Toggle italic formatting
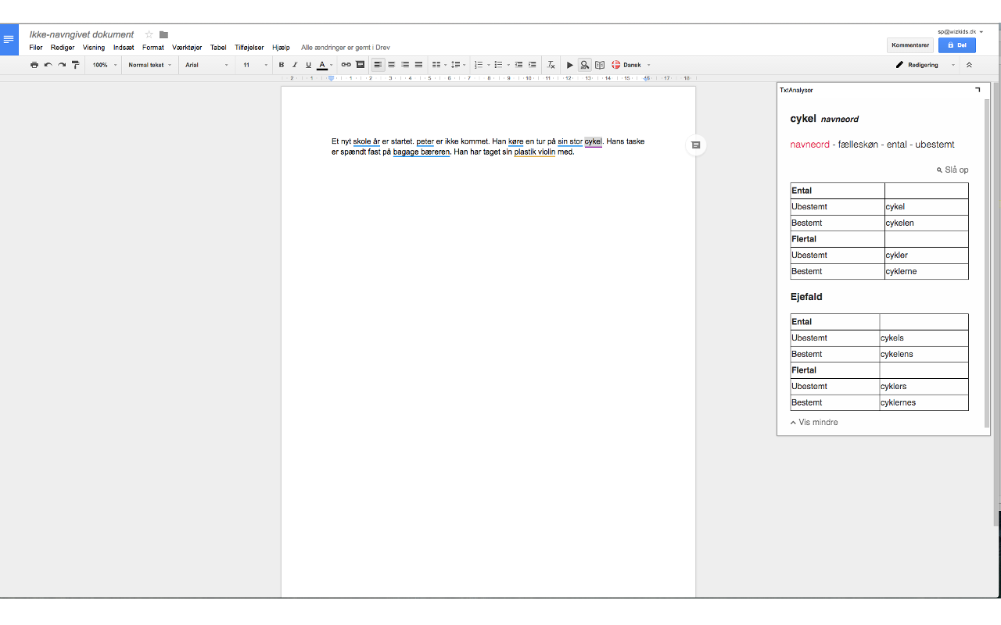The width and height of the screenshot is (1001, 625). [x=295, y=65]
